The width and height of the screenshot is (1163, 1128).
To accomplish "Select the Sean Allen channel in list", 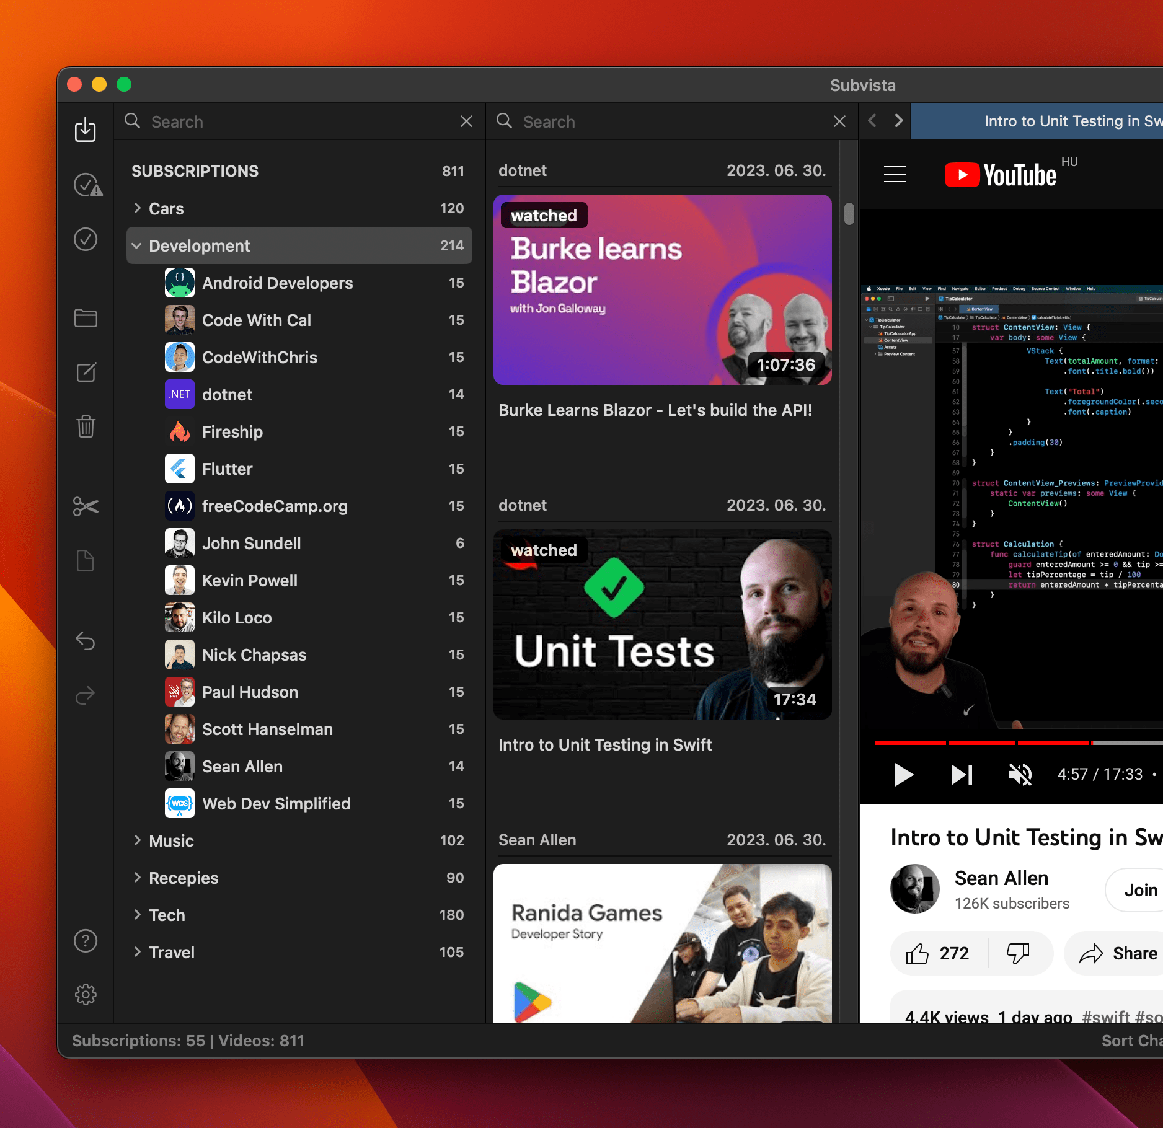I will tap(242, 767).
